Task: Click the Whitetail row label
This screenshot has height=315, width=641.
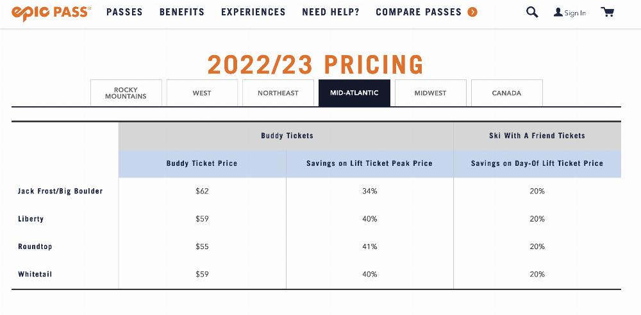Action: pyautogui.click(x=35, y=274)
